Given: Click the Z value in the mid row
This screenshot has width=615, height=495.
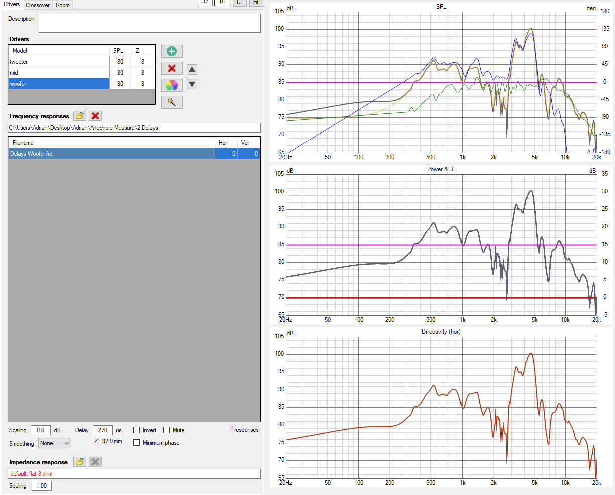Looking at the screenshot, I should pos(143,73).
